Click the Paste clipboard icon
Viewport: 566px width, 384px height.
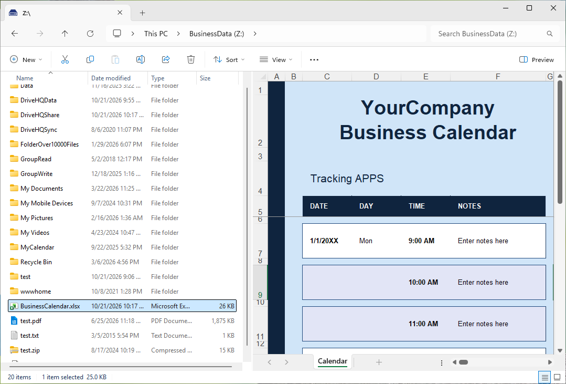tap(115, 60)
